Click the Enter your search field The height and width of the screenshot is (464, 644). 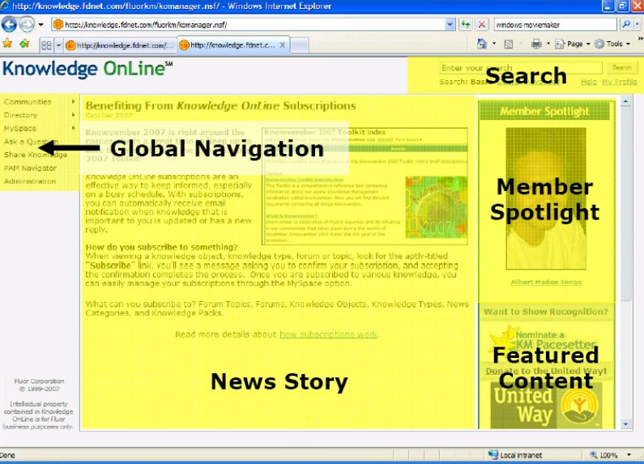[x=521, y=68]
